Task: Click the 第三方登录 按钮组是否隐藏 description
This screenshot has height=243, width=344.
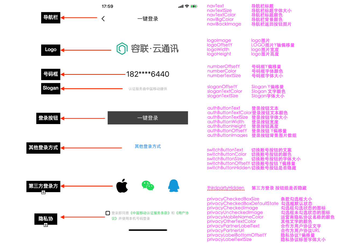Action: point(279,188)
